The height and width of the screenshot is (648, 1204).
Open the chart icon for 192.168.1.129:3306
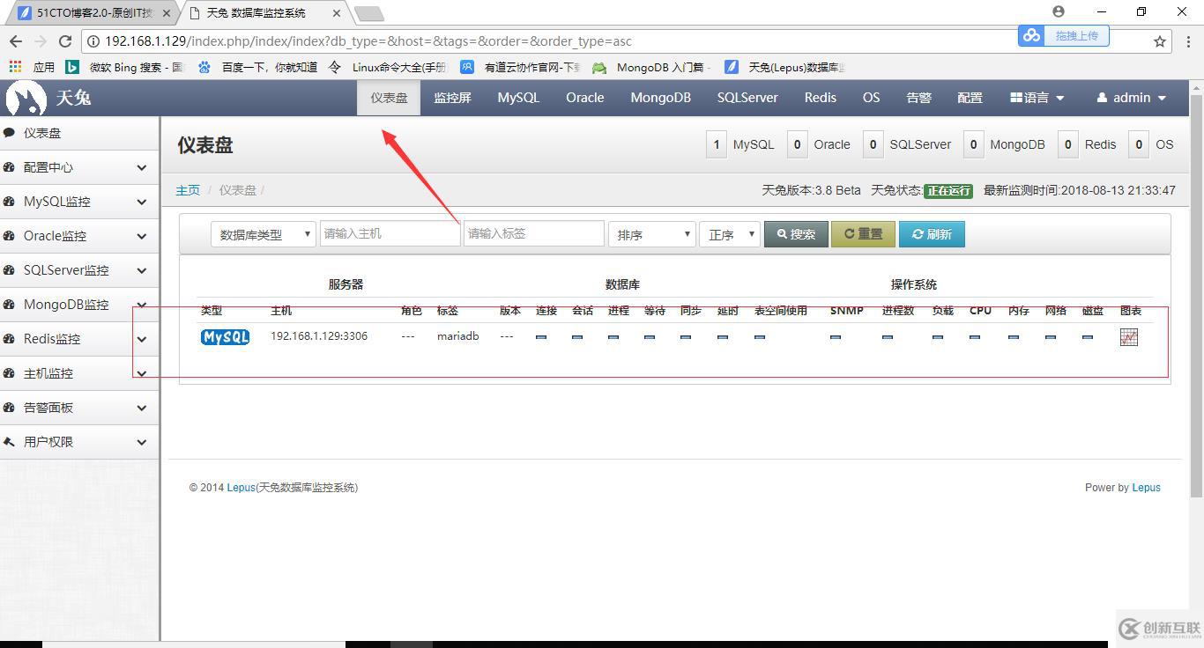1128,337
